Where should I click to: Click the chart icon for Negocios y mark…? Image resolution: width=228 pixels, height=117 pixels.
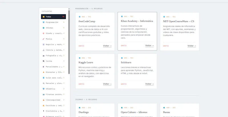[x=44, y=45]
